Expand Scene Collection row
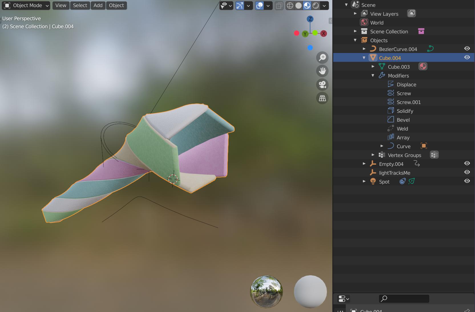The image size is (475, 312). (355, 31)
